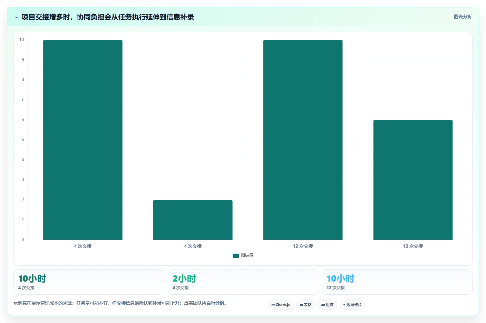Click the square icon inside the 表格 chip
The image size is (486, 323).
[x=301, y=305]
